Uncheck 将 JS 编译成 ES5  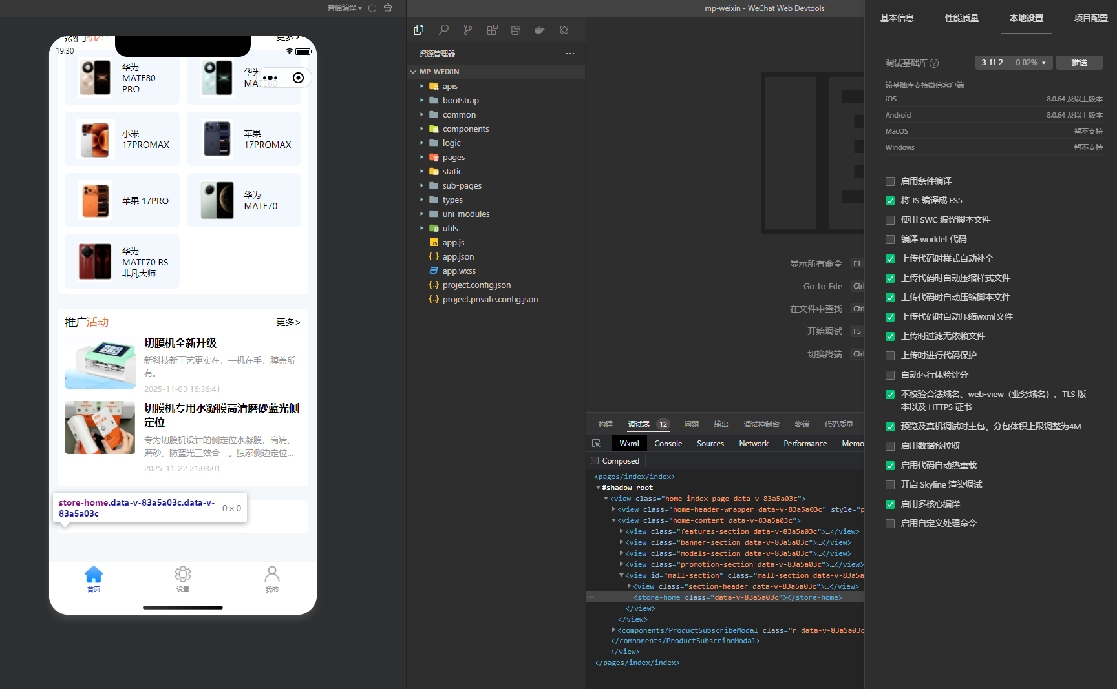(x=890, y=201)
